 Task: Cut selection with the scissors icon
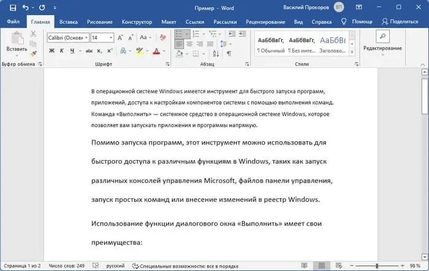[x=33, y=34]
